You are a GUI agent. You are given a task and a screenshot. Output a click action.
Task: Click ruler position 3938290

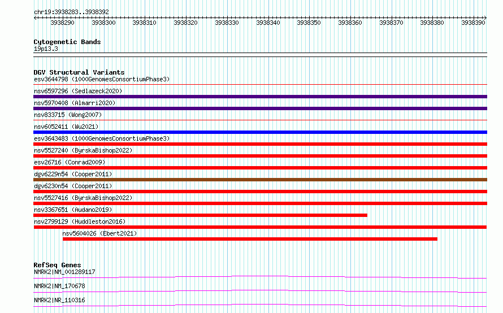62,23
